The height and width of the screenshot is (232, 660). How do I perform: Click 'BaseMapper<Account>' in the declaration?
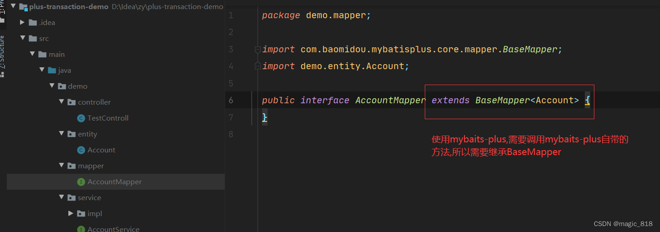(527, 100)
